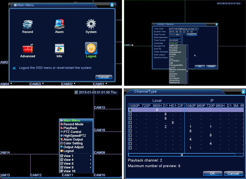Open the Advanced toolbox icon
246x179 pixels.
point(28,49)
